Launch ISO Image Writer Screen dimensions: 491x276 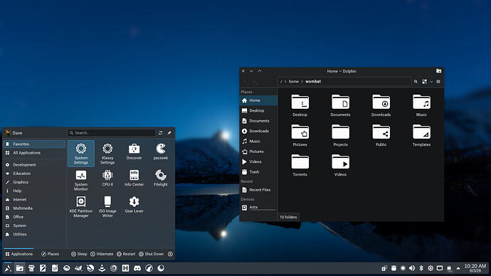point(107,206)
